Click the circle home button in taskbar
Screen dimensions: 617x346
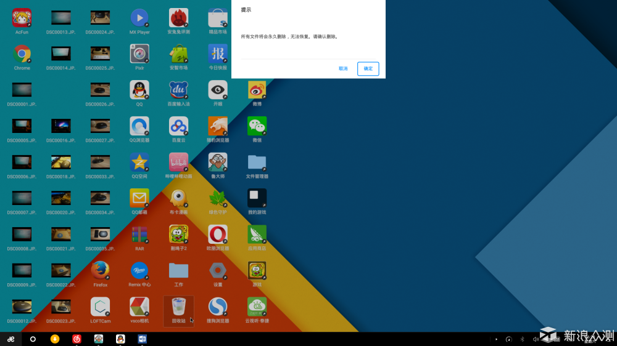pyautogui.click(x=33, y=339)
